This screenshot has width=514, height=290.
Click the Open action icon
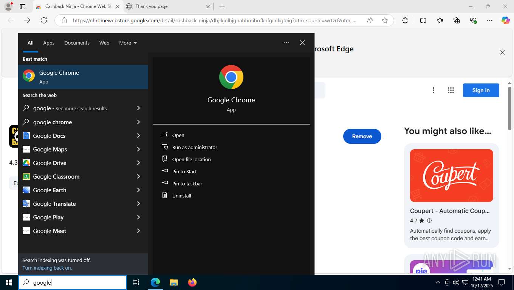164,135
